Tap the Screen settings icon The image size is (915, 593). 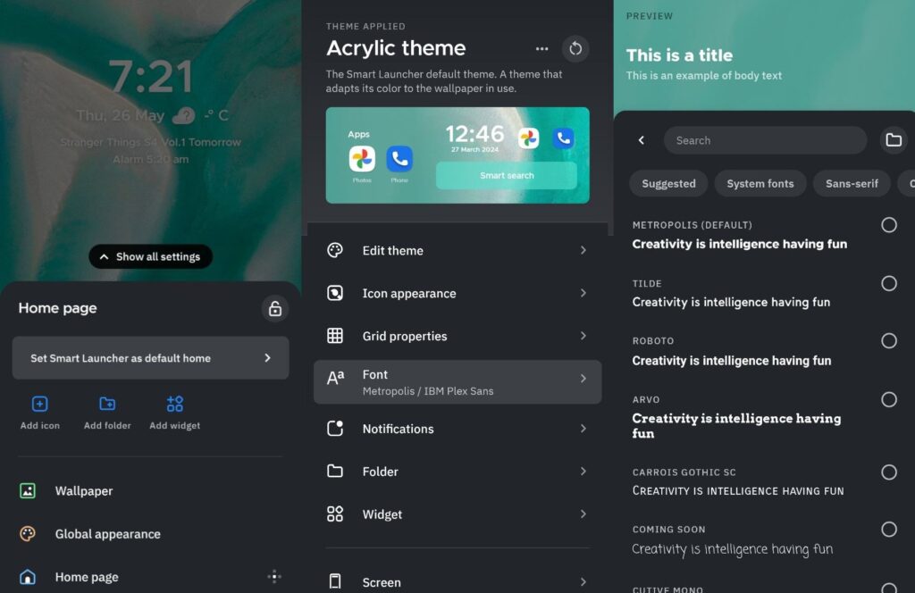(335, 581)
